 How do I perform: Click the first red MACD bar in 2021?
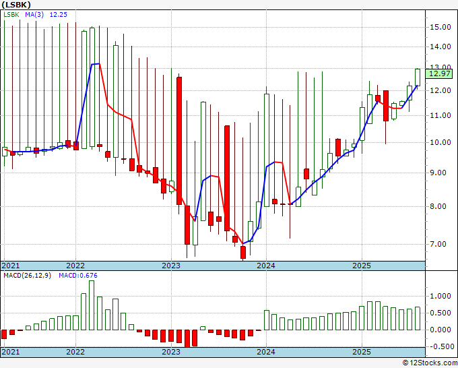coord(4,334)
